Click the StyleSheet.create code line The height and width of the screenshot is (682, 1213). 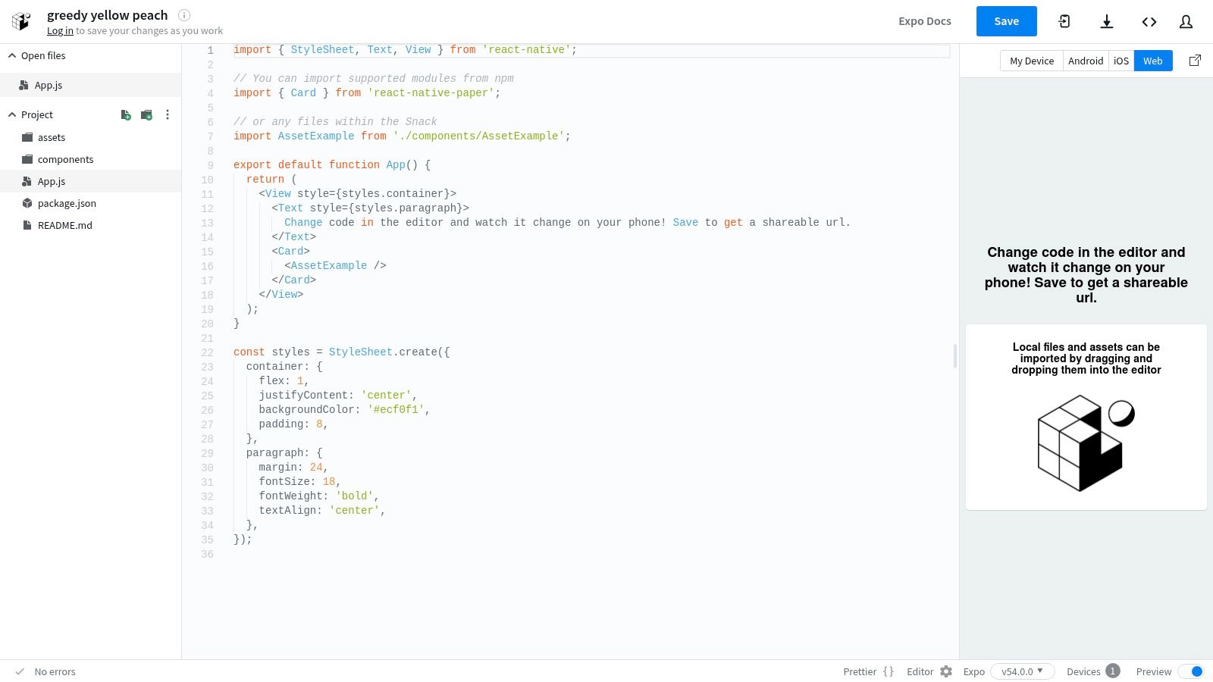[x=341, y=352]
